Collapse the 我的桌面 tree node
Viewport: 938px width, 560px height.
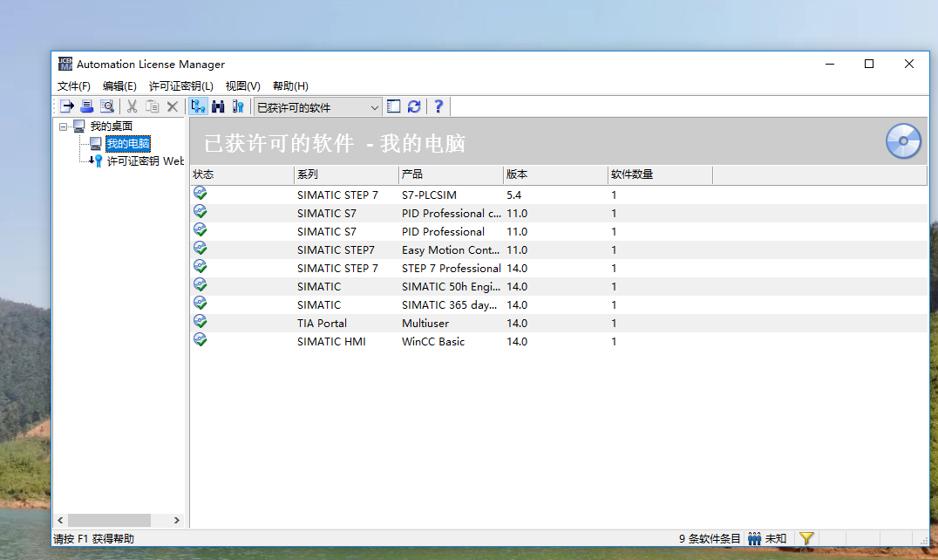point(64,126)
